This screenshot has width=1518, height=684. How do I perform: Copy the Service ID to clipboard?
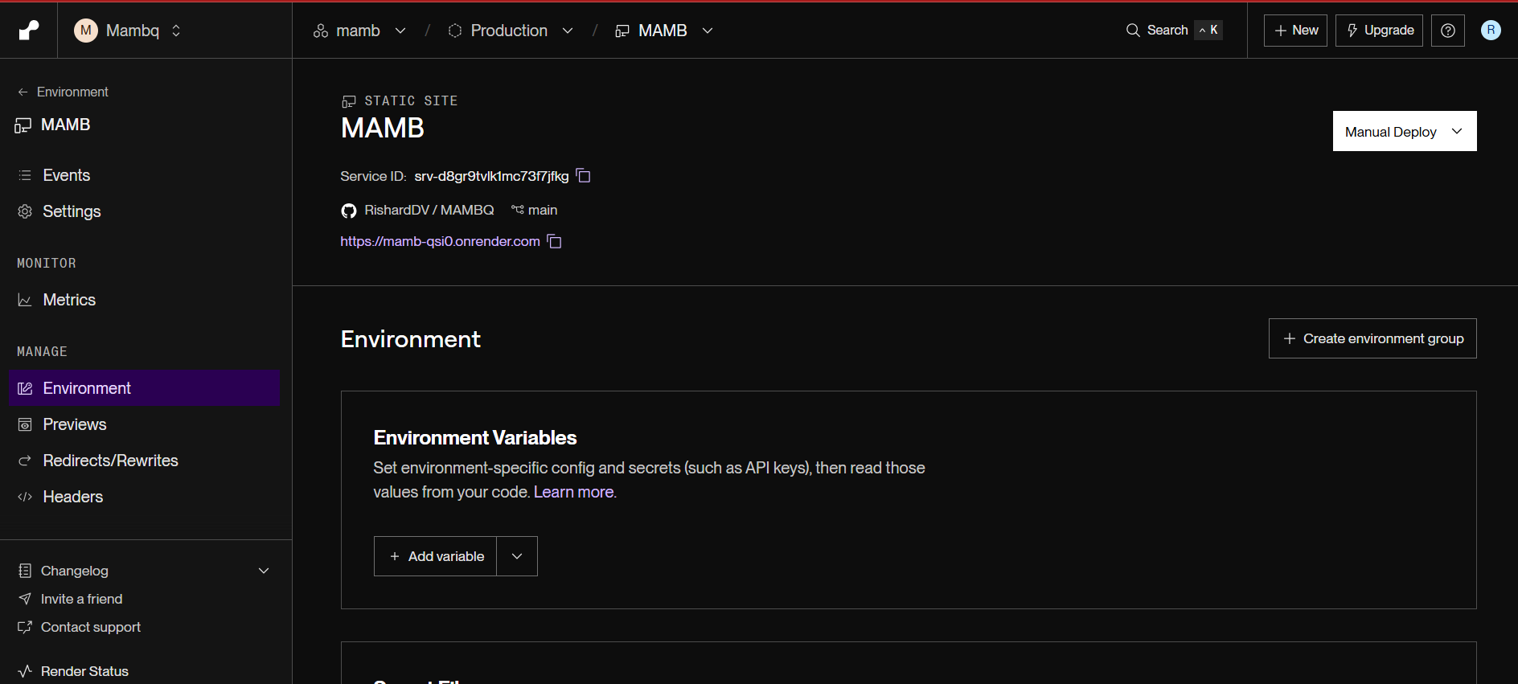click(584, 176)
